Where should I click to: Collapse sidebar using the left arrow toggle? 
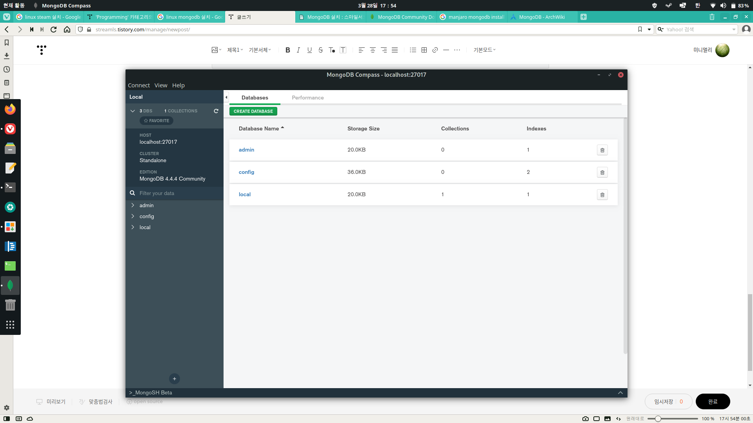(226, 98)
